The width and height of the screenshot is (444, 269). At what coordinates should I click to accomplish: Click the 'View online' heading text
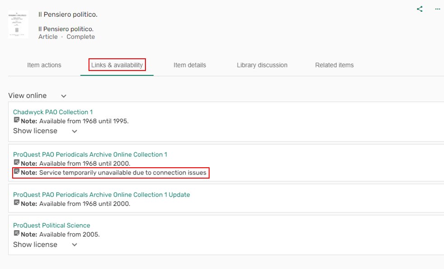[x=28, y=96]
